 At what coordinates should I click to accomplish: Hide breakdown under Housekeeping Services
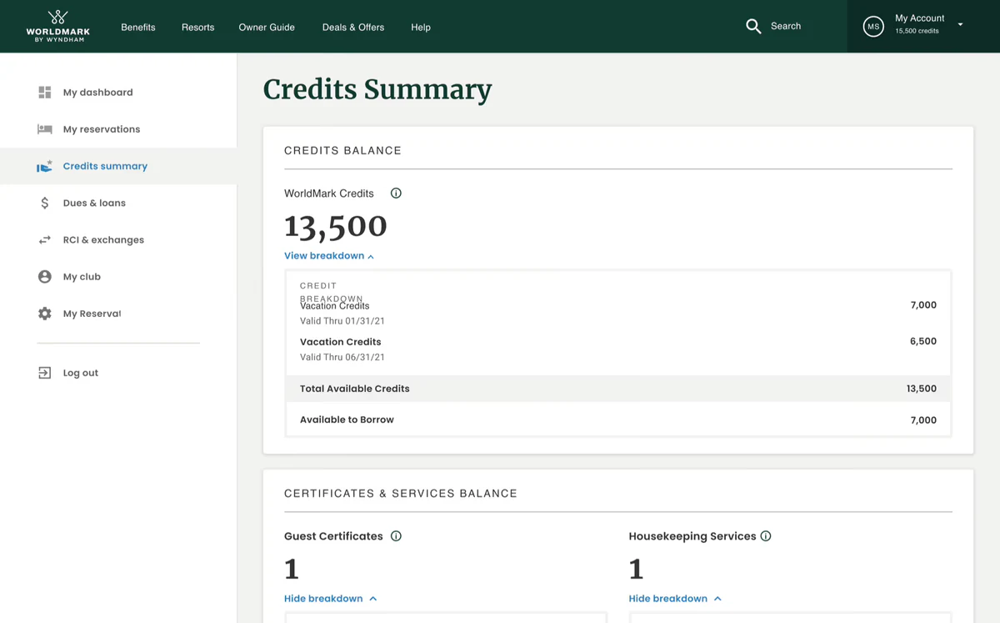click(676, 599)
